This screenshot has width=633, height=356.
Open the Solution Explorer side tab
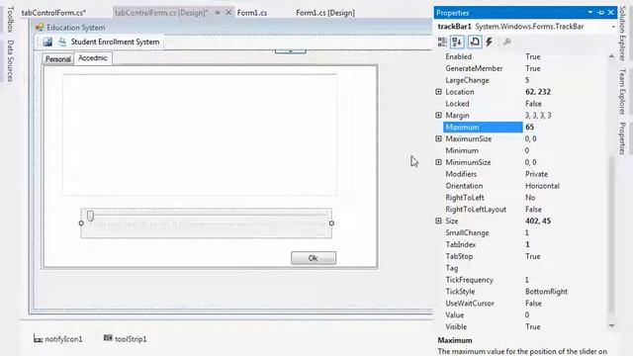(x=622, y=34)
